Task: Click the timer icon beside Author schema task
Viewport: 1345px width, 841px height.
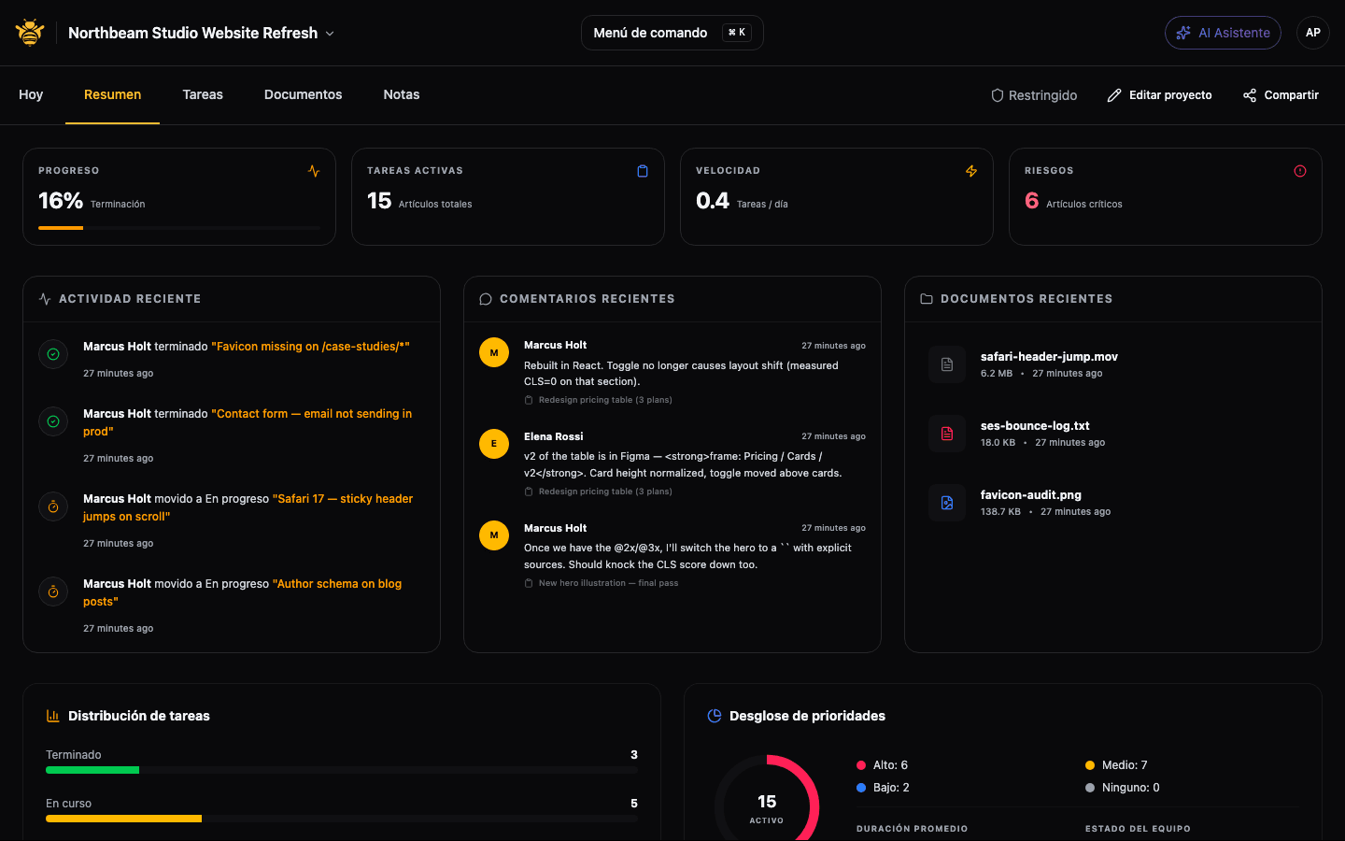Action: point(53,592)
